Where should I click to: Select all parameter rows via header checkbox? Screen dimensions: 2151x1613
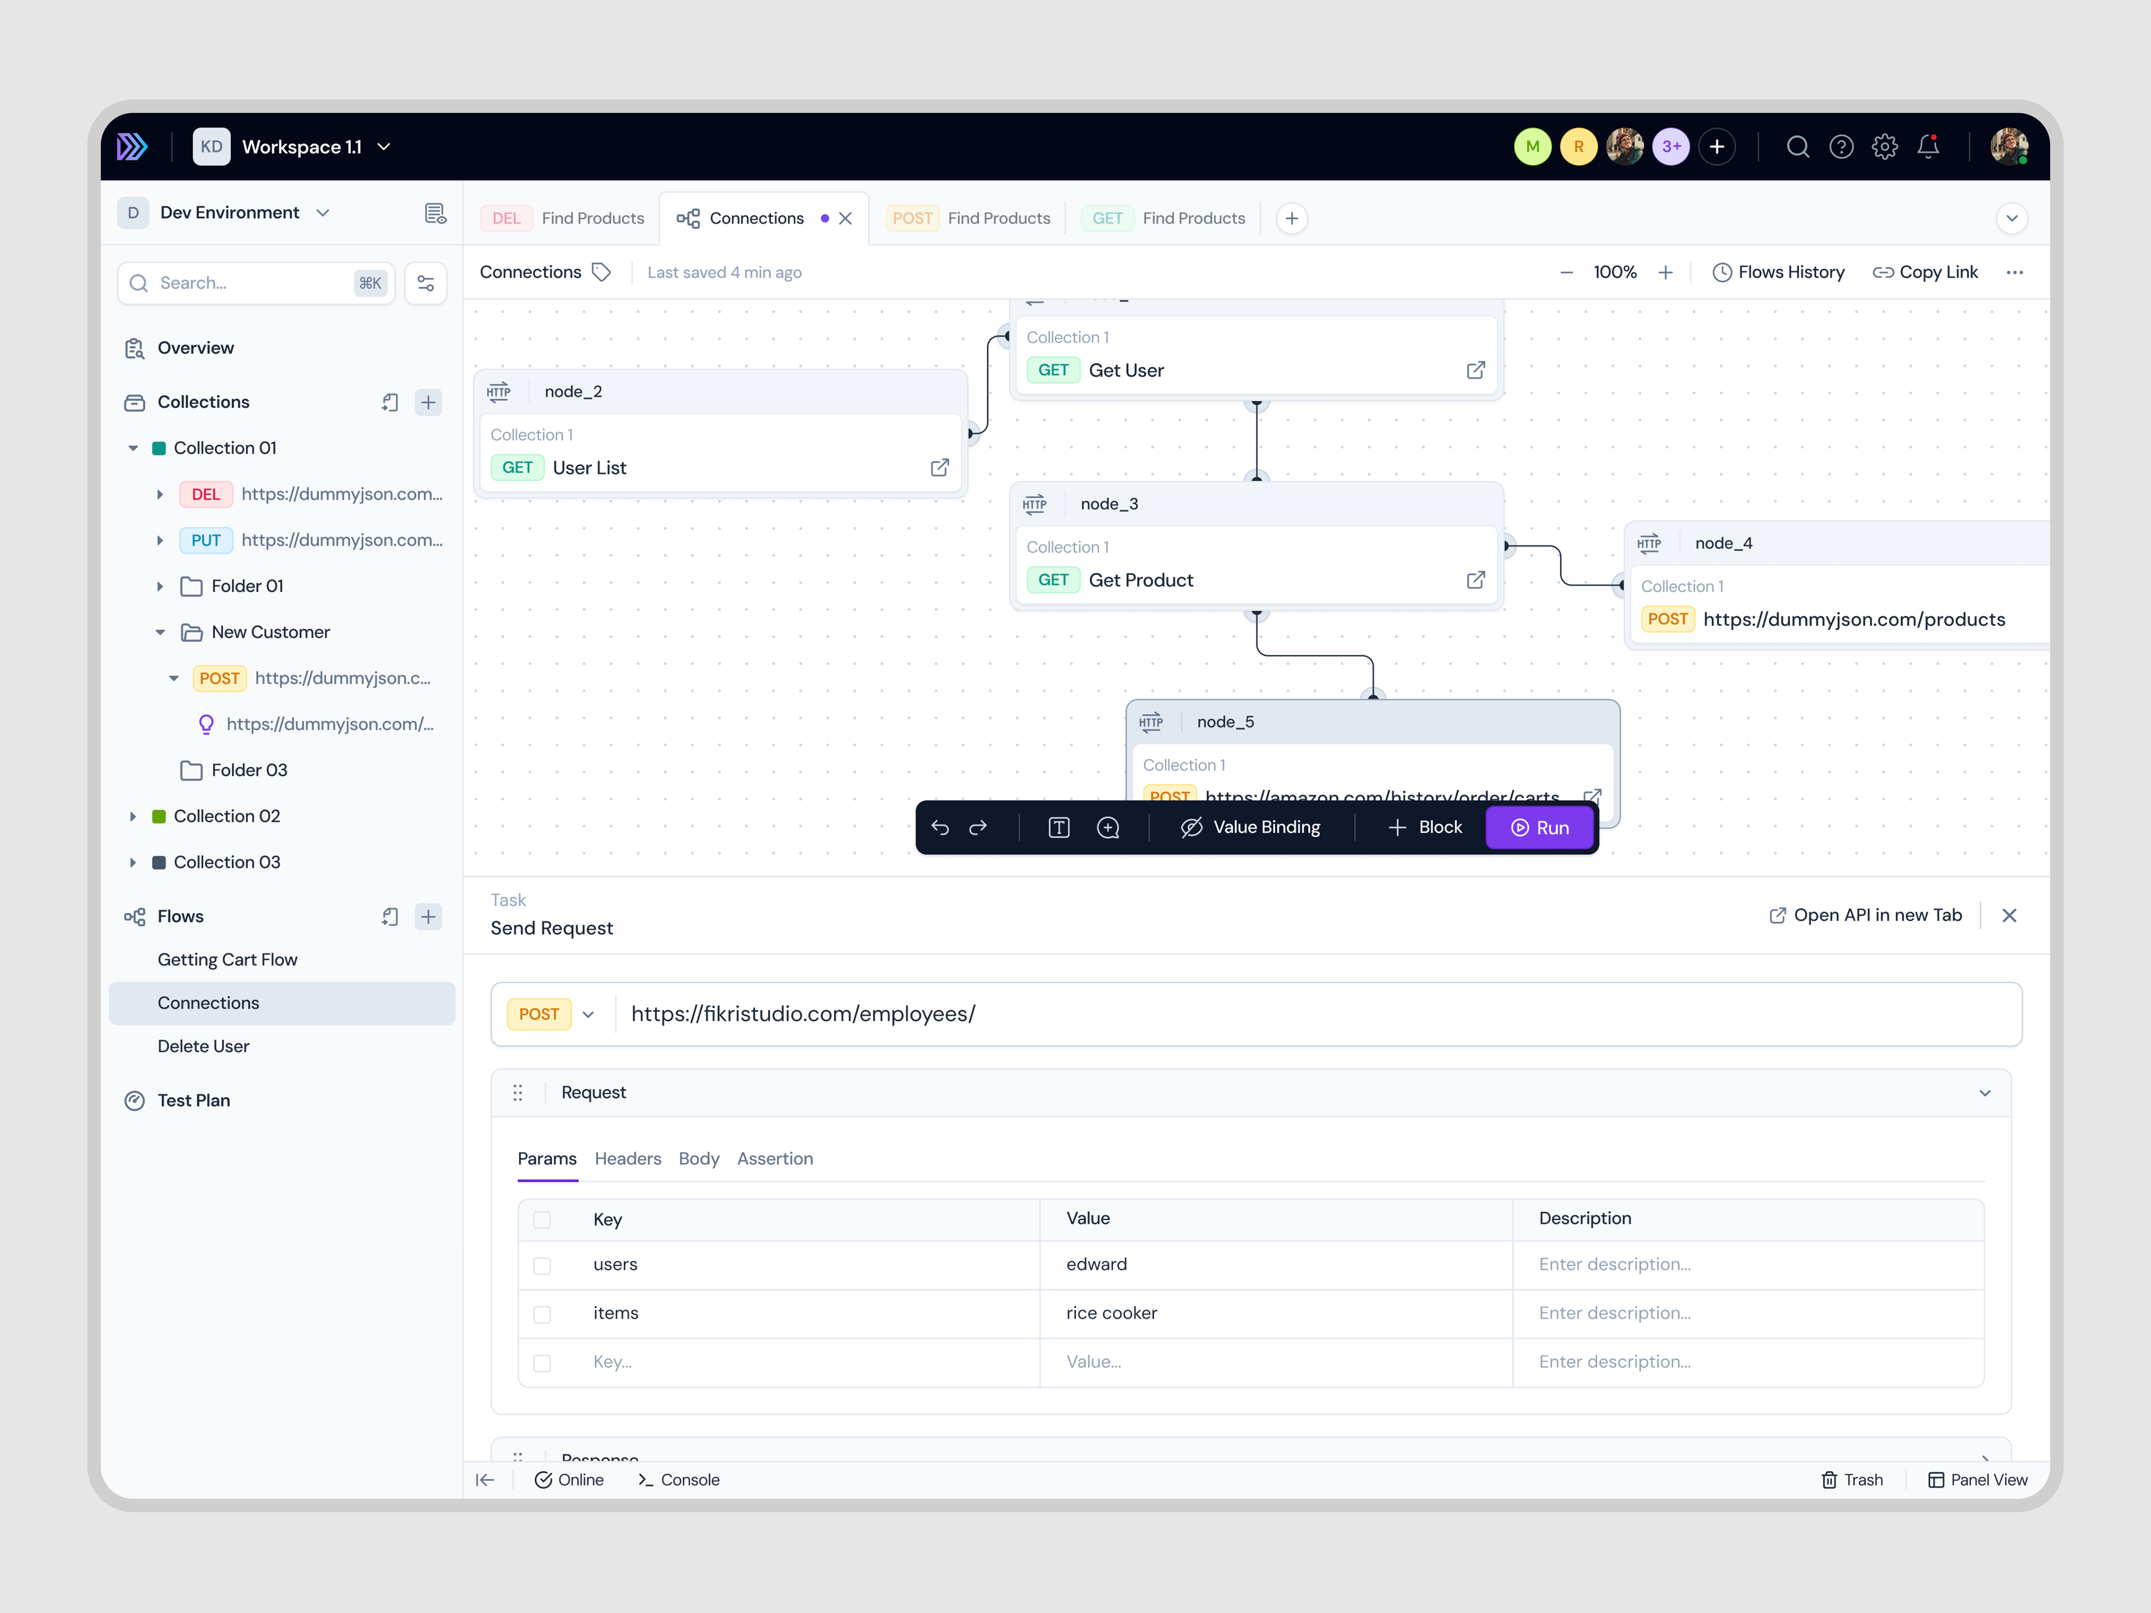(542, 1219)
